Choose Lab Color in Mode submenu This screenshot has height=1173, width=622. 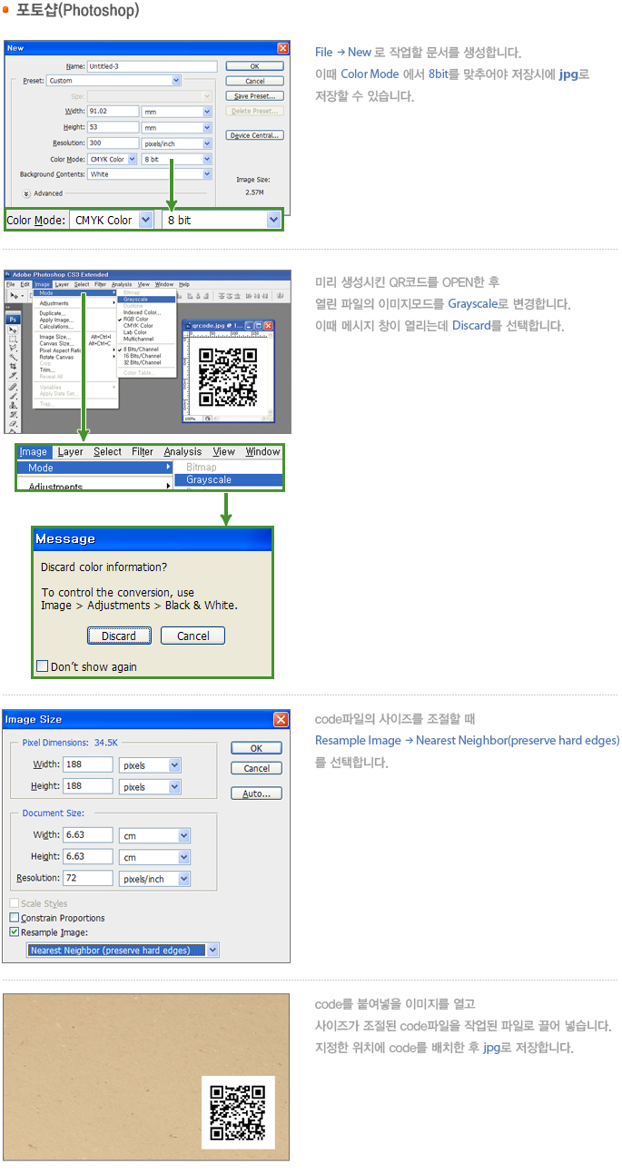point(136,332)
